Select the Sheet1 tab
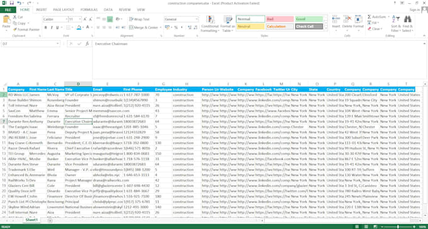Image resolution: width=428 pixels, height=229 pixels. pyautogui.click(x=31, y=220)
